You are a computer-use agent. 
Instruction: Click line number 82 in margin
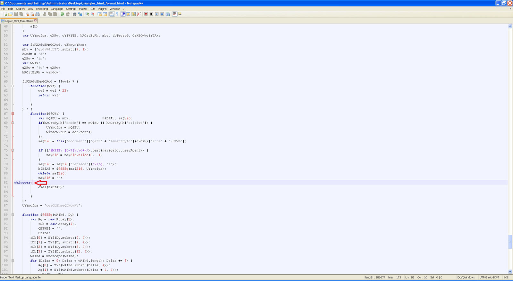coord(6,183)
